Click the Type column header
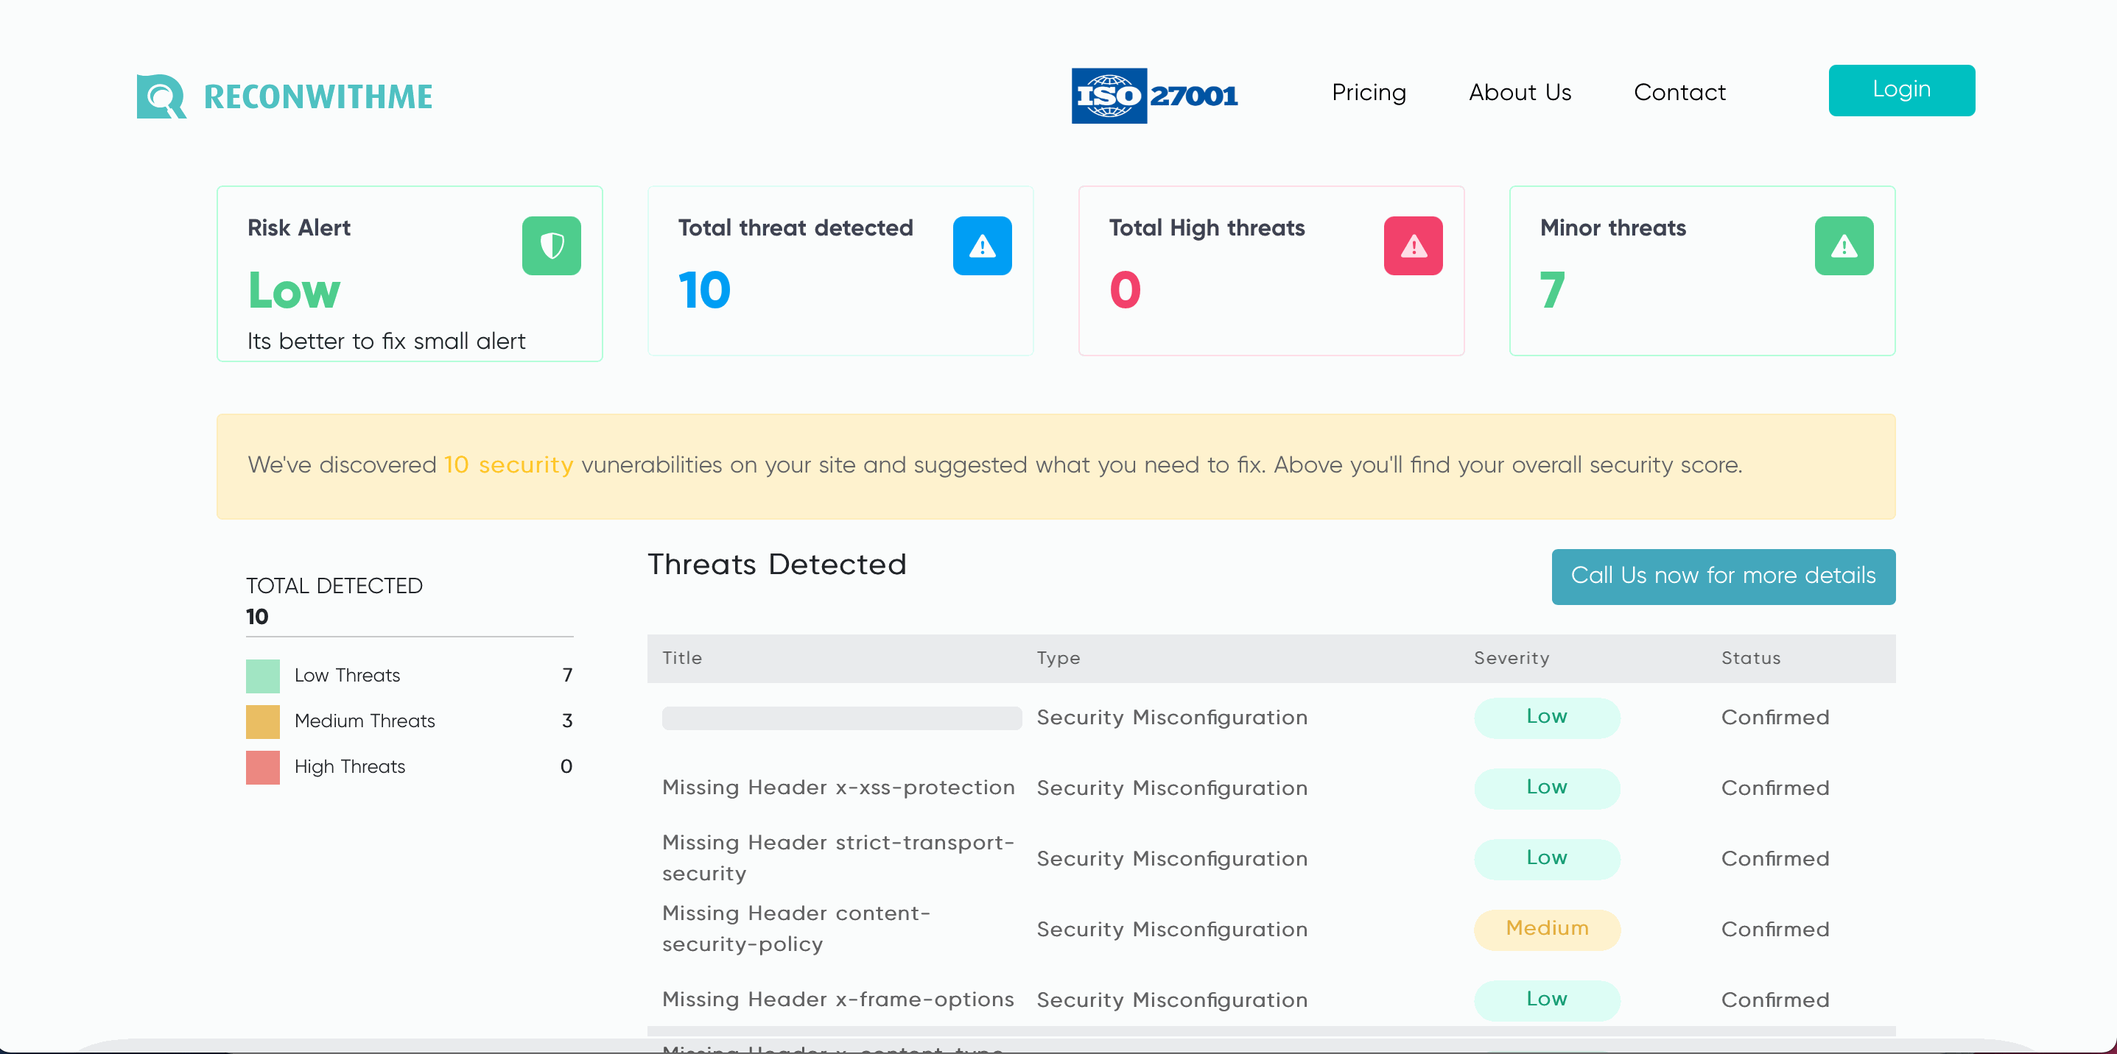Image resolution: width=2117 pixels, height=1054 pixels. (x=1058, y=657)
